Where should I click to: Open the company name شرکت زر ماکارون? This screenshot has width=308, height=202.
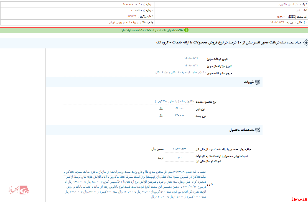coord(288,4)
